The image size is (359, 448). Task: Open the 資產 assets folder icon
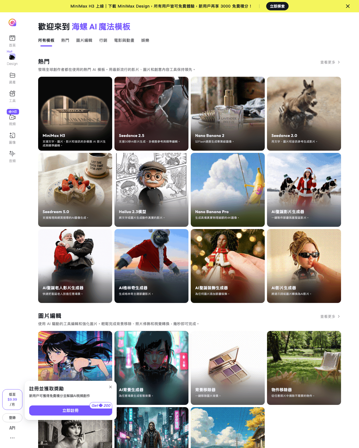(12, 75)
